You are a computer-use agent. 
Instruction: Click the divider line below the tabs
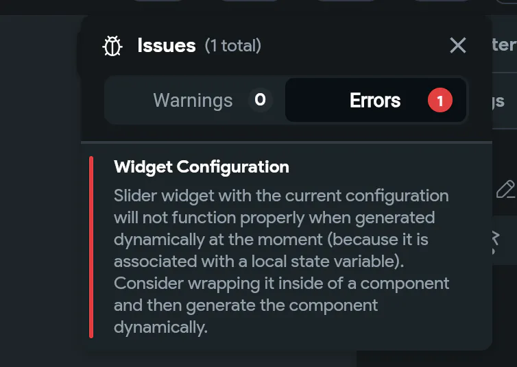(x=287, y=142)
